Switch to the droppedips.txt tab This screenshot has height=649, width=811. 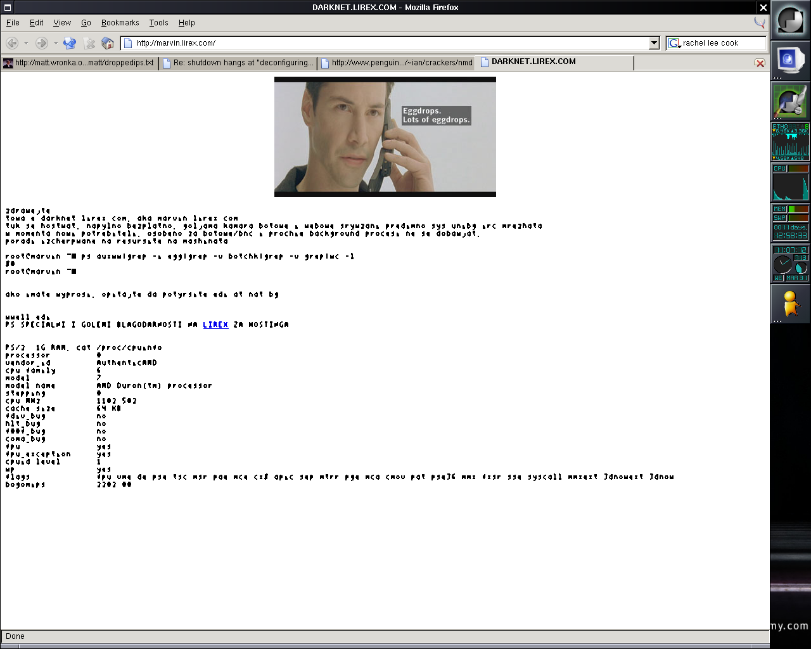pos(79,63)
